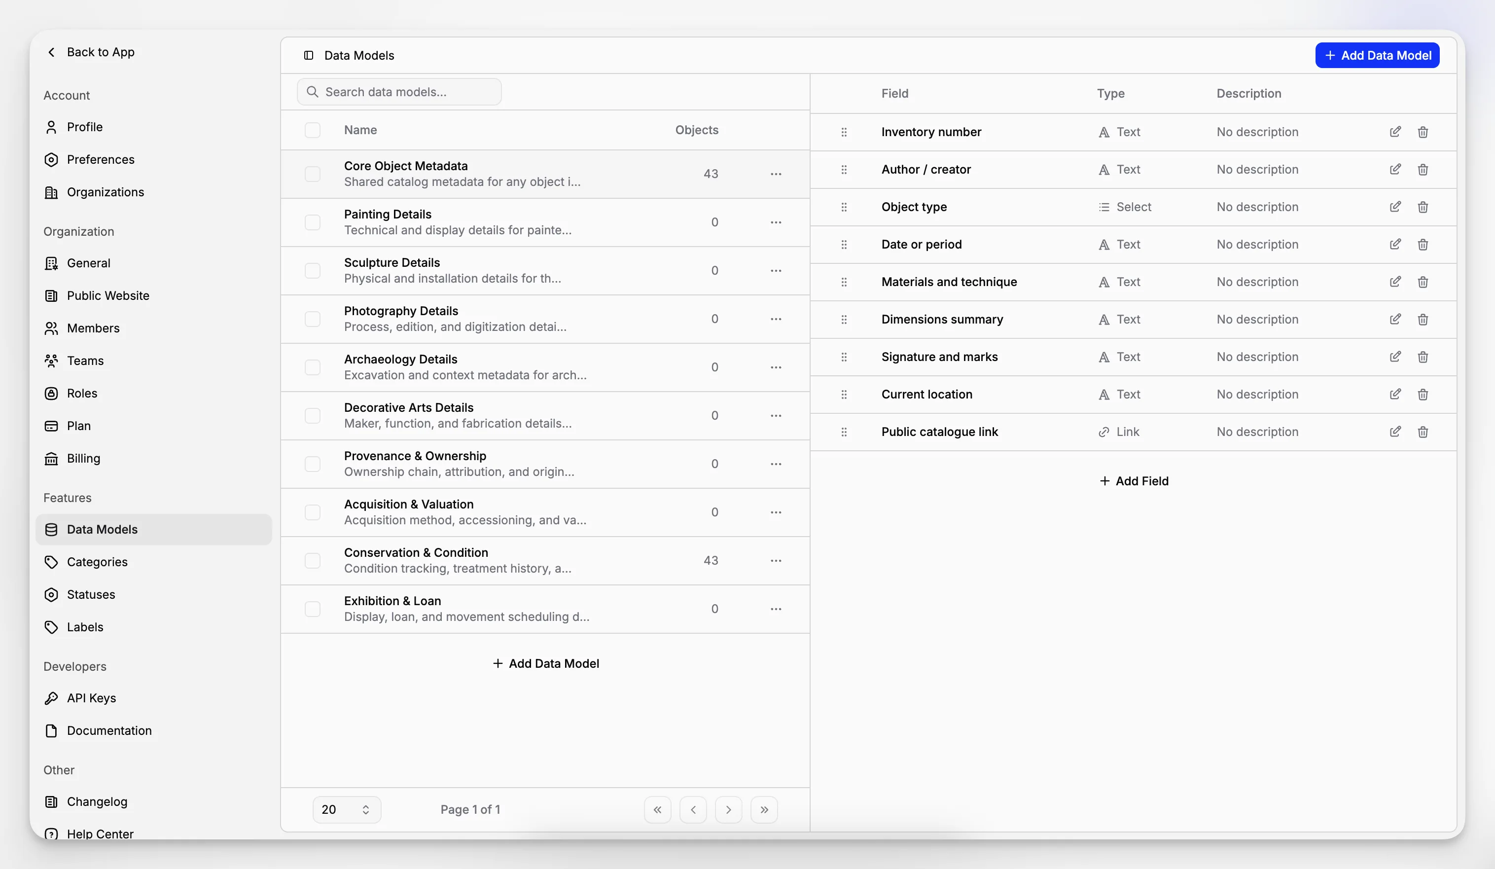1495x869 pixels.
Task: Select the Conservation & Condition data model row
Action: tap(545, 560)
